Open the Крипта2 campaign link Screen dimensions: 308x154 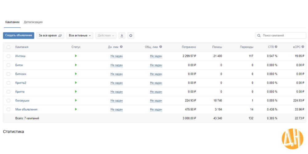click(x=21, y=83)
